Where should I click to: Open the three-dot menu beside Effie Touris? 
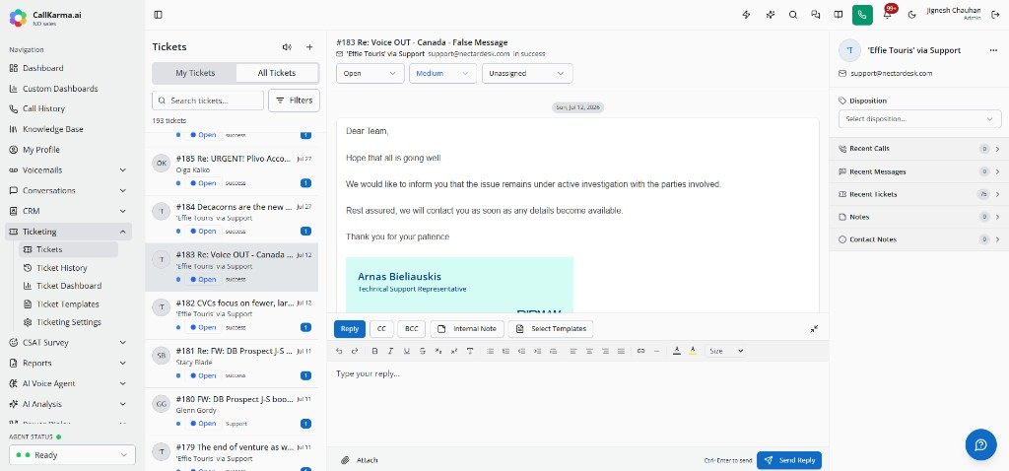click(993, 50)
